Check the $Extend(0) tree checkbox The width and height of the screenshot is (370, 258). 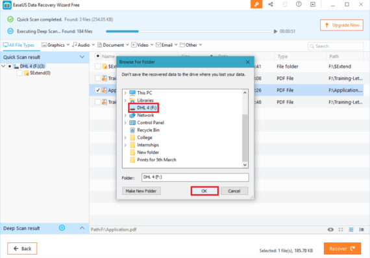[x=19, y=73]
